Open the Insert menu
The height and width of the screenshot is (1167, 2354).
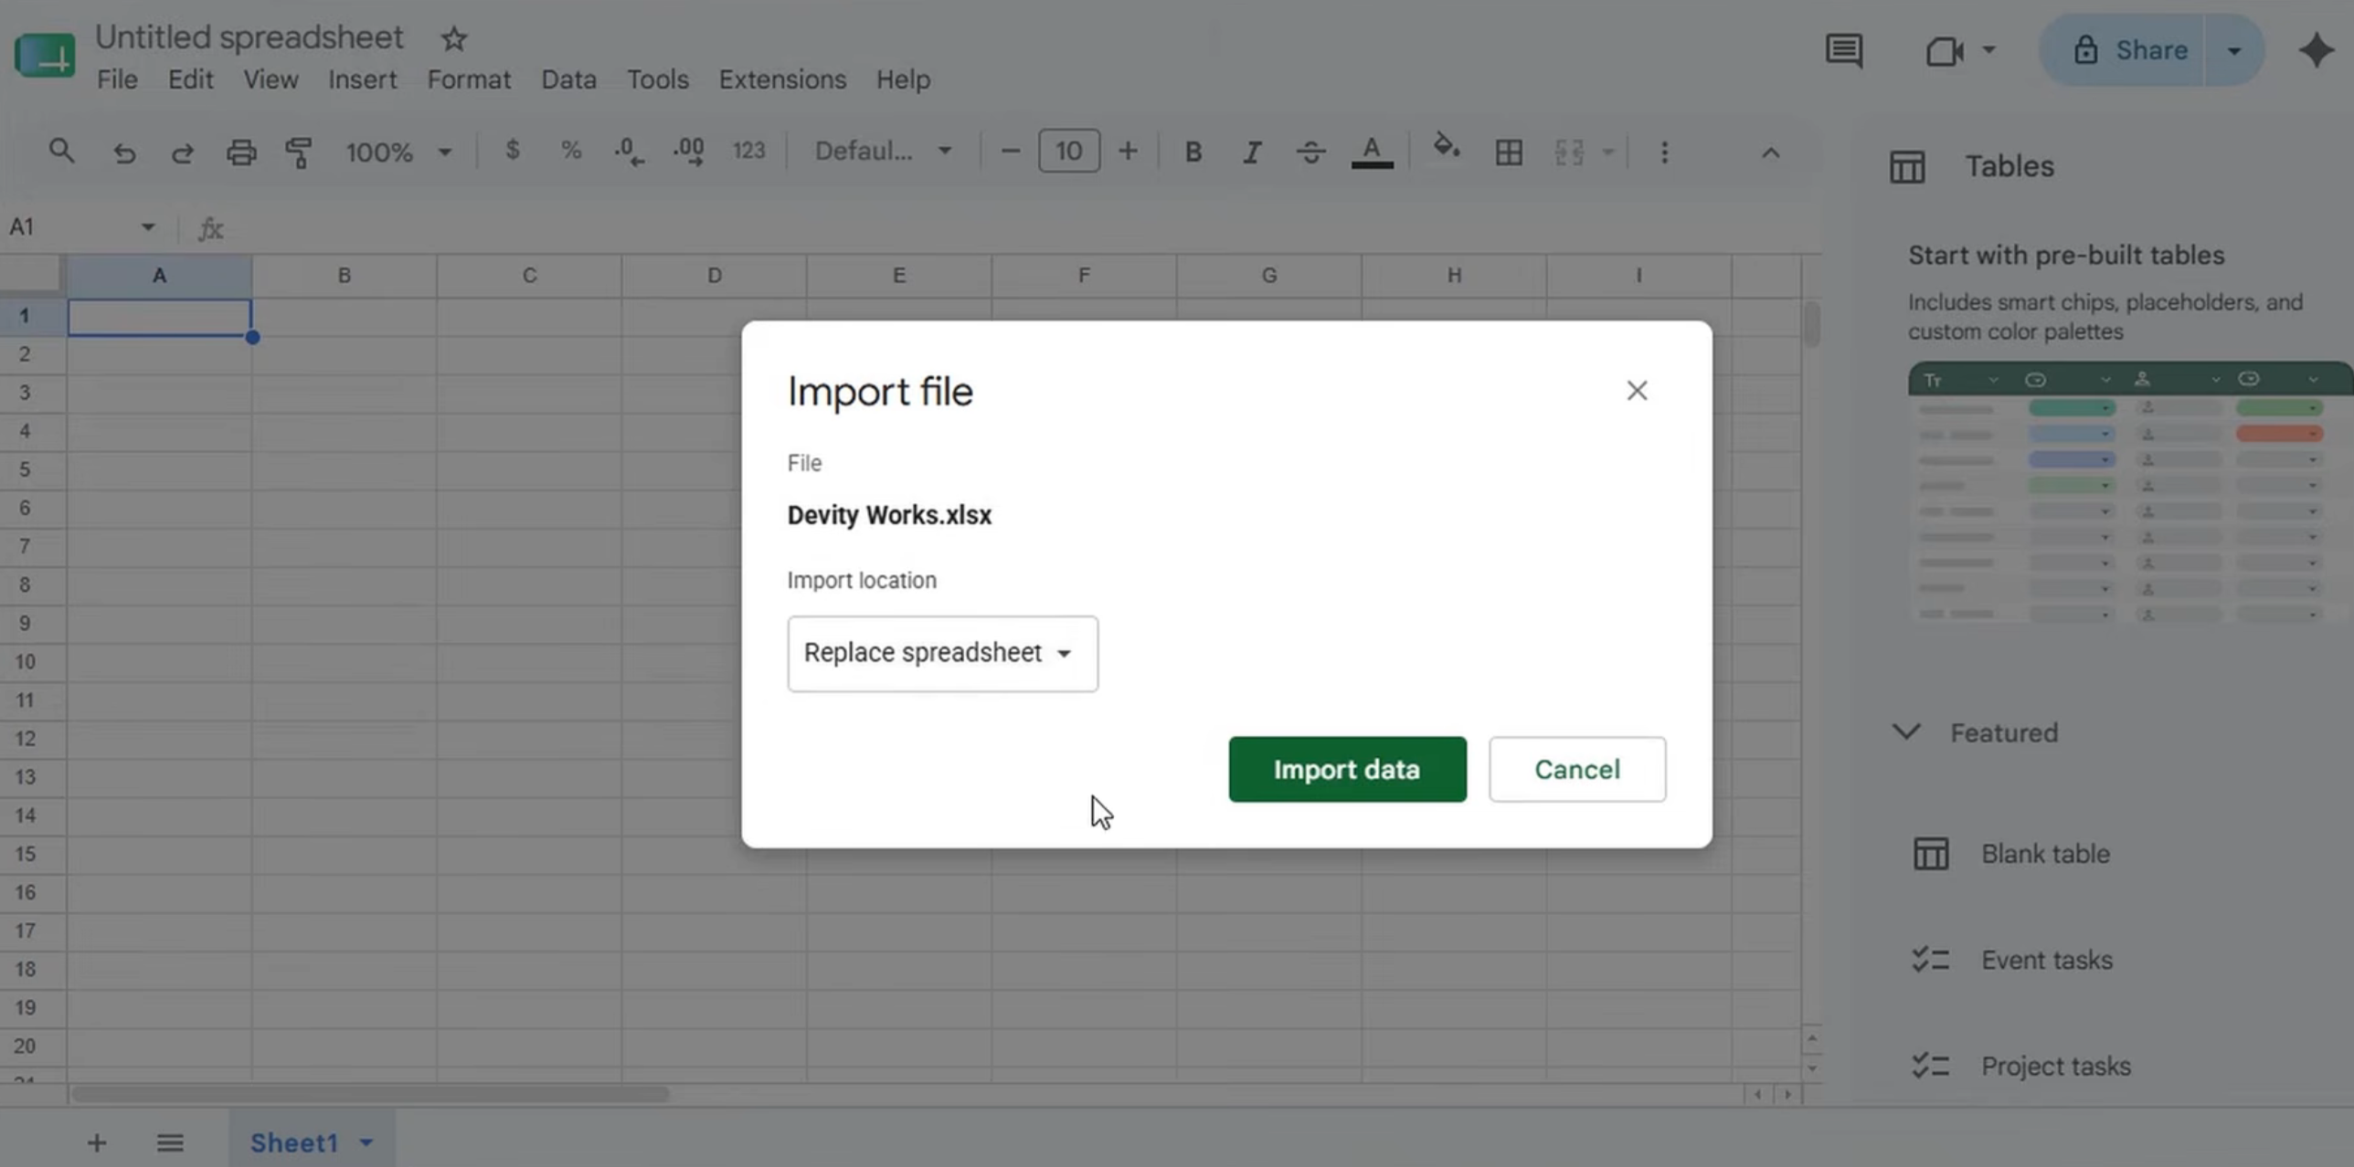click(363, 79)
